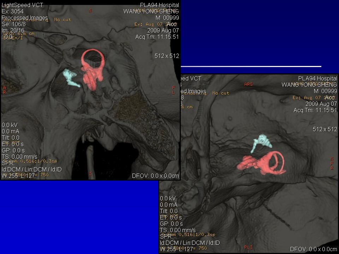Click "Tilt: 0.0" in right image
The image size is (339, 254).
coord(169,211)
